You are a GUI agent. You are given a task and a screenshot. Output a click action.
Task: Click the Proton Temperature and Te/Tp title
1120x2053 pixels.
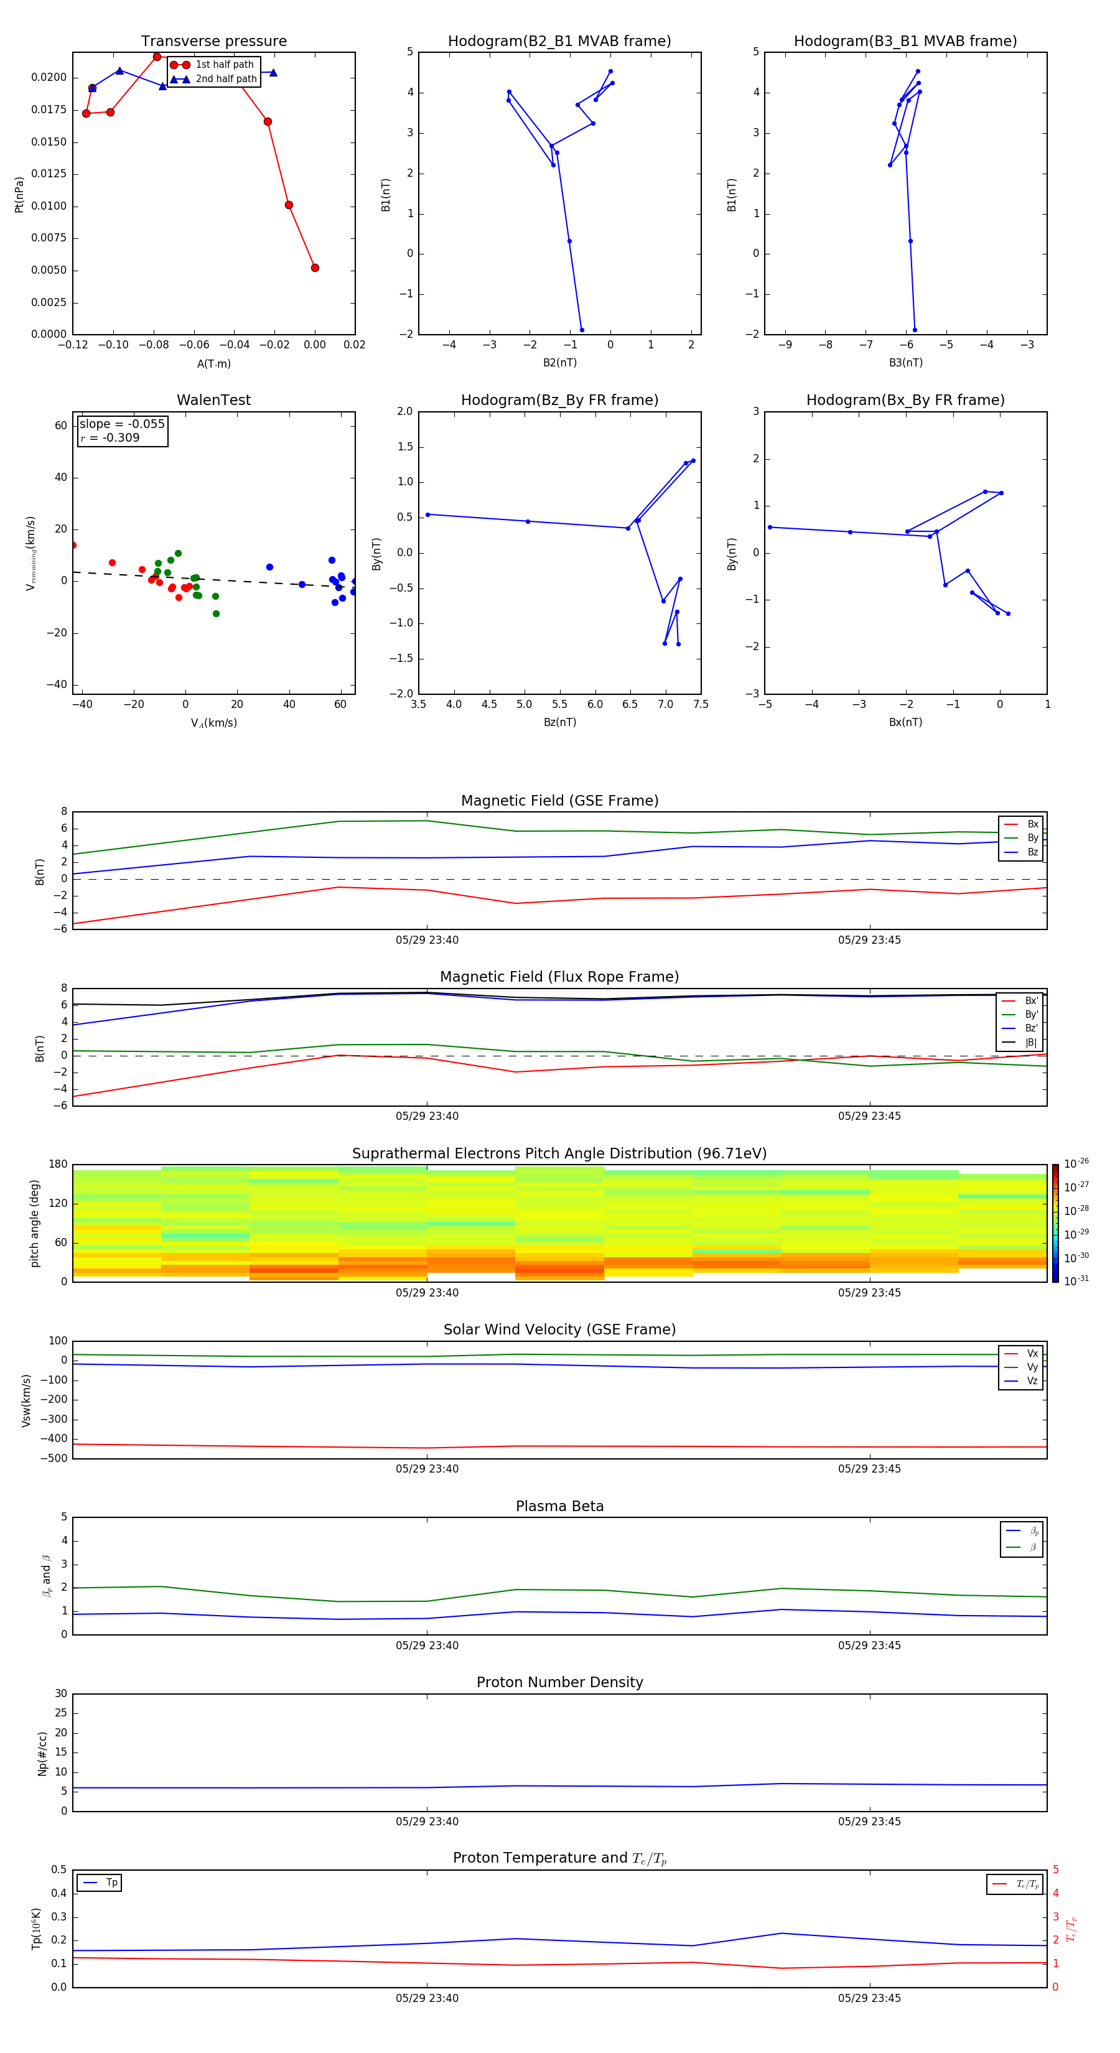(559, 1858)
